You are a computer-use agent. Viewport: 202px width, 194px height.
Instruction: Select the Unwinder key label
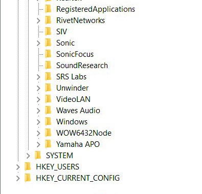72,88
